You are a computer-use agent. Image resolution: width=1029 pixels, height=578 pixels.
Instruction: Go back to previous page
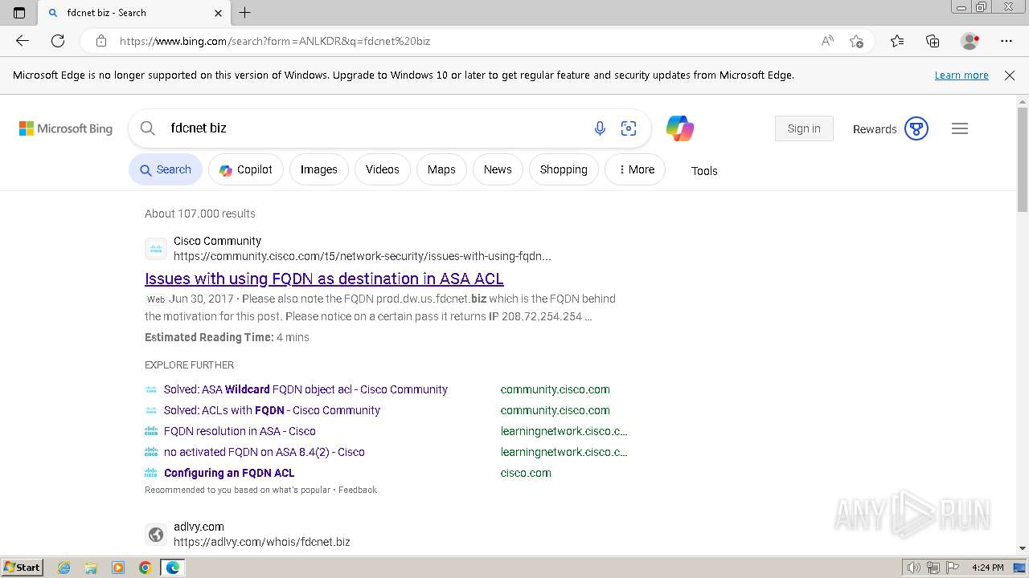(23, 41)
